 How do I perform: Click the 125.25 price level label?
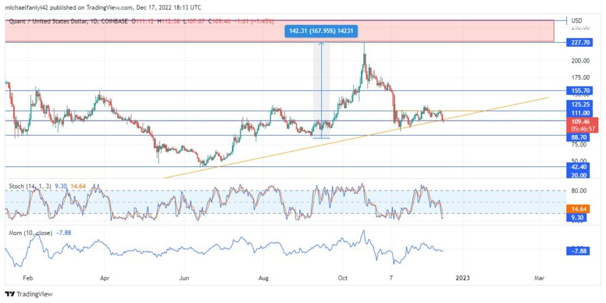click(579, 104)
